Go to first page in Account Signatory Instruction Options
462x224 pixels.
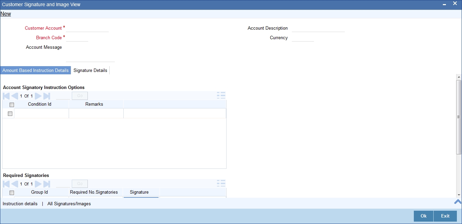(x=6, y=96)
